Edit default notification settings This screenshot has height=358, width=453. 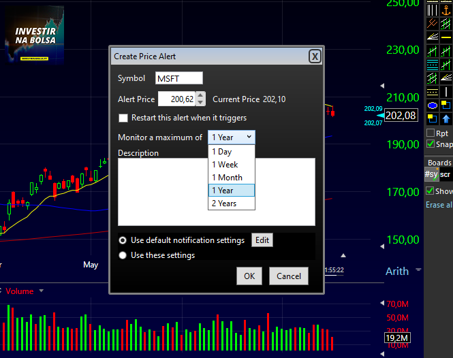[x=262, y=240]
